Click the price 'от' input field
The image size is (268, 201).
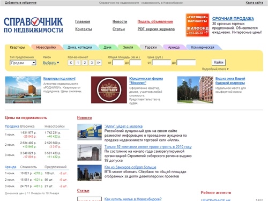pos(161,63)
